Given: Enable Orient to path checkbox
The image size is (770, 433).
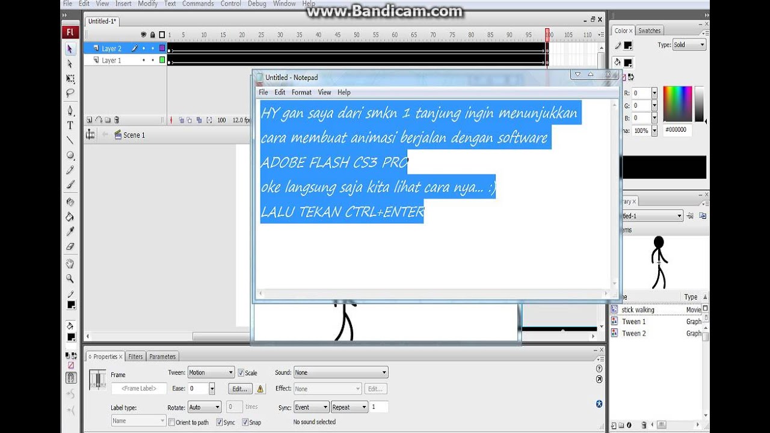Looking at the screenshot, I should point(171,422).
